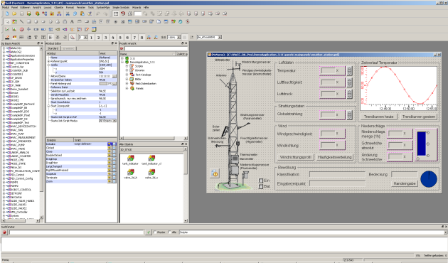Open the 'All Objects' Init-Script Modus dropdown

(x=114, y=121)
